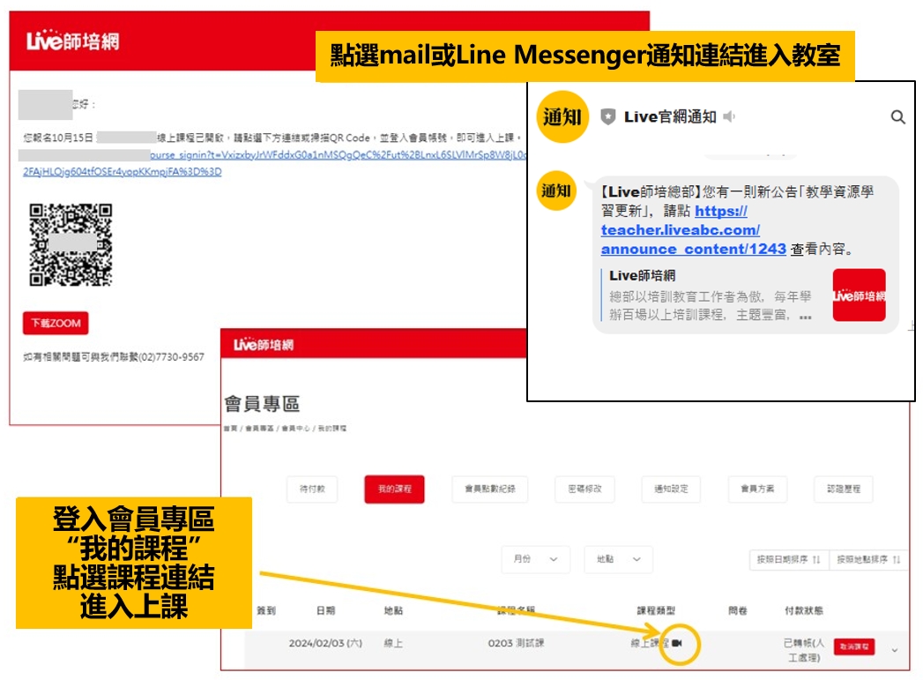Image resolution: width=923 pixels, height=680 pixels.
Task: Open the 會員點數紀錄 tab
Action: pos(490,489)
